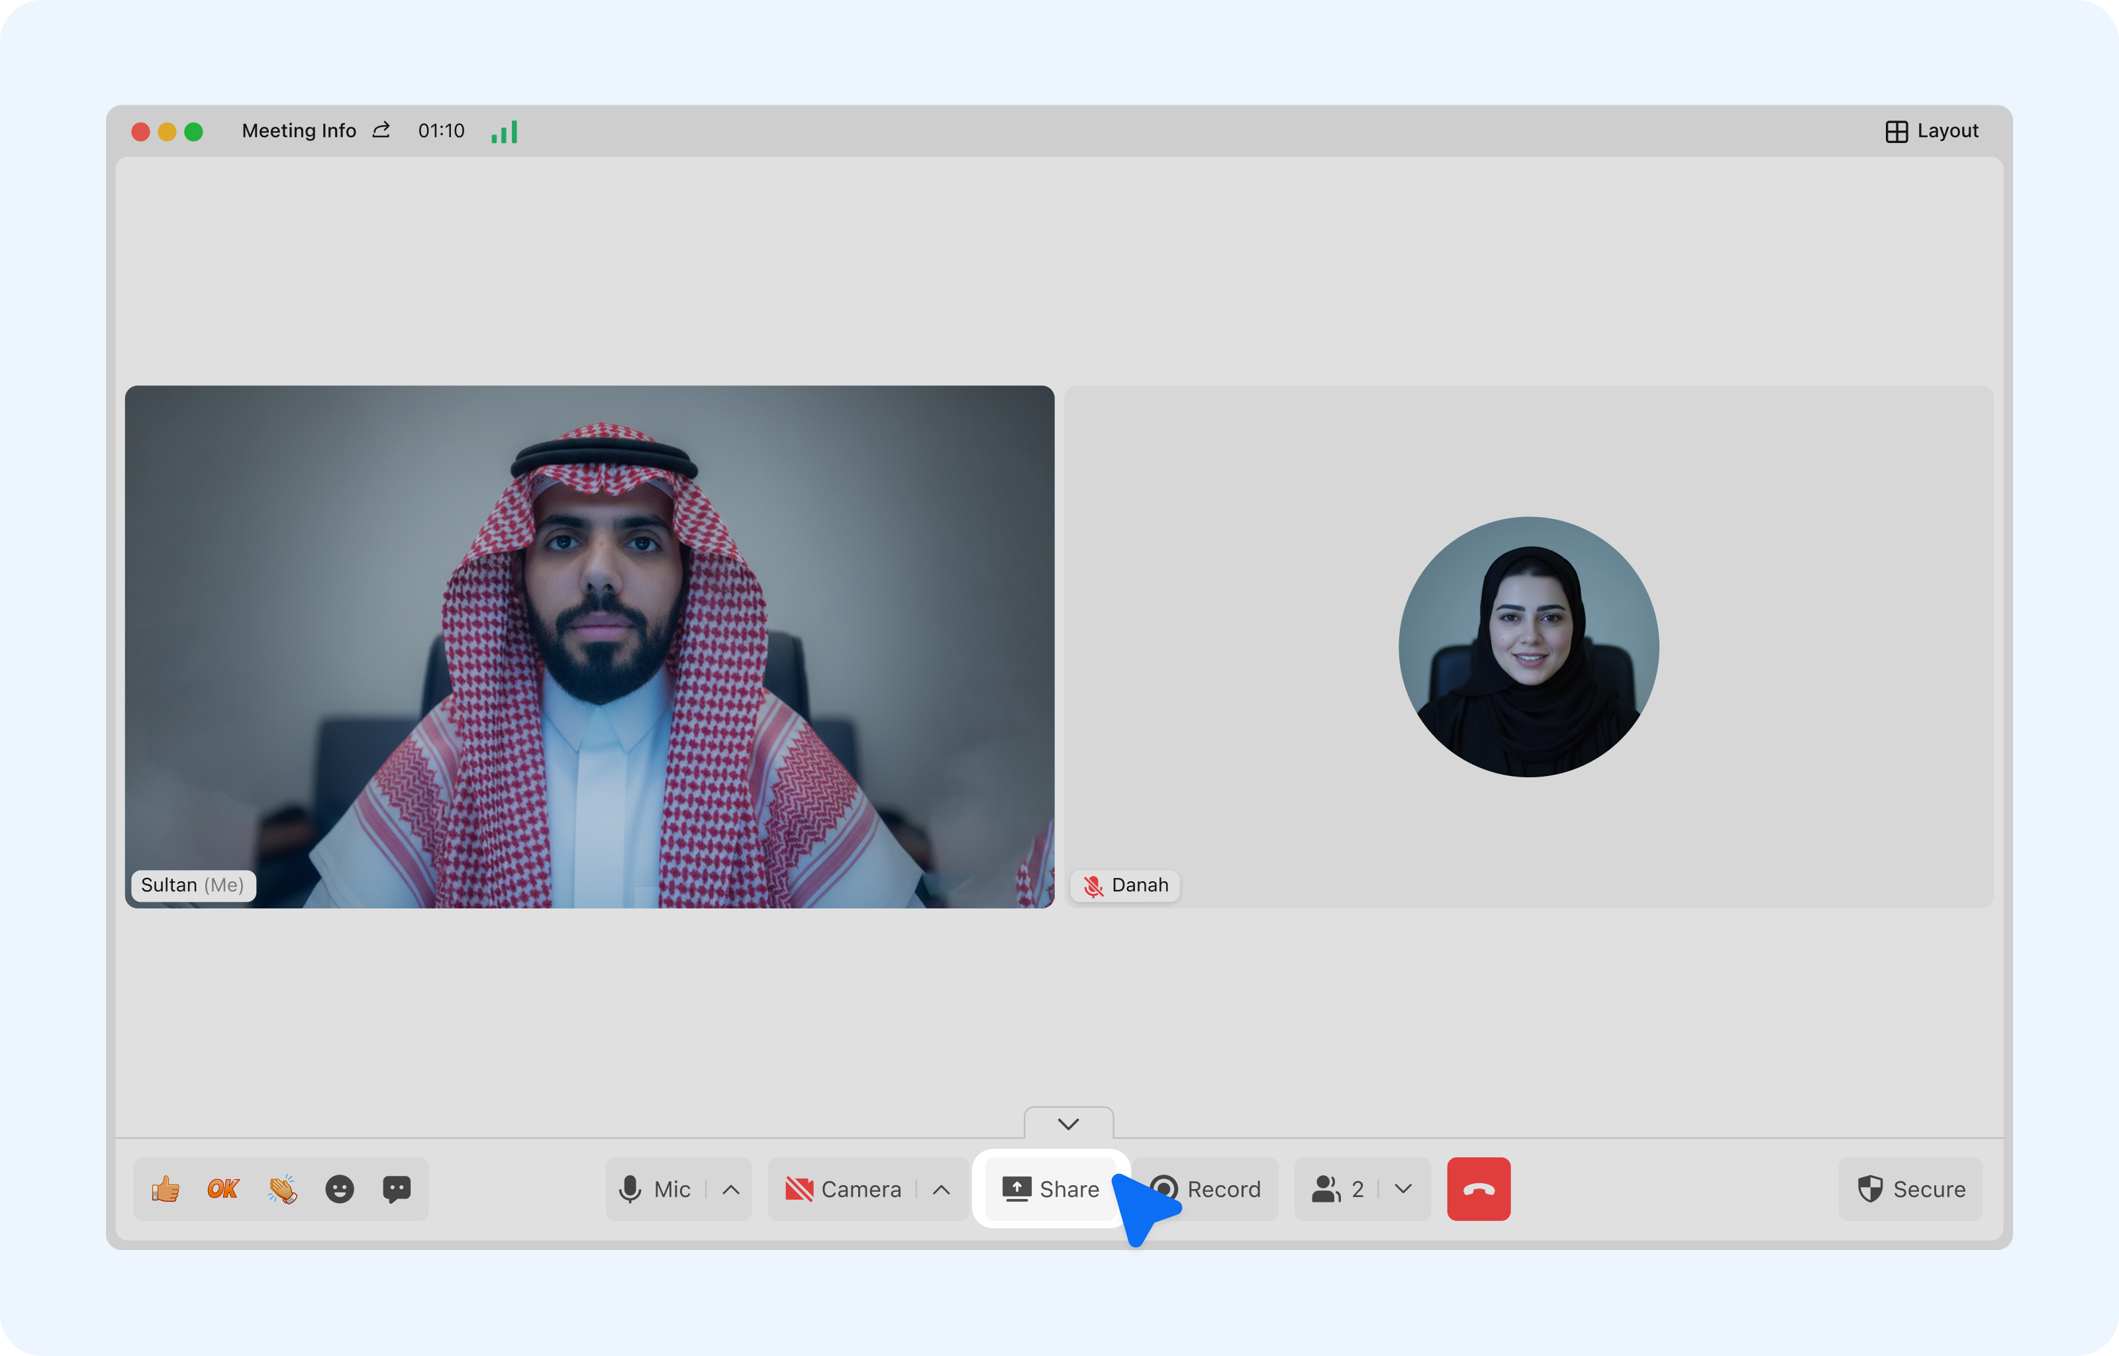Viewport: 2119px width, 1356px height.
Task: Click the Share screen button
Action: (x=1051, y=1188)
